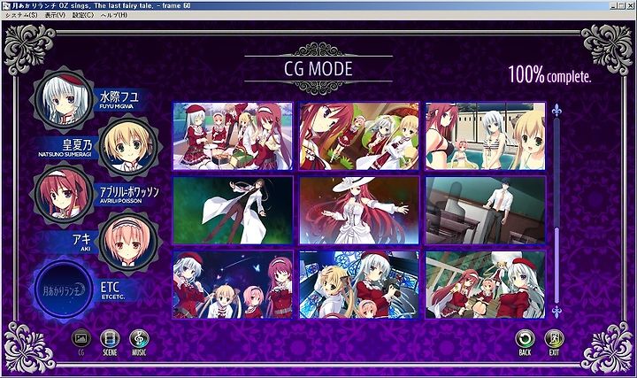This screenshot has height=378, width=637.
Task: Click the アキ name label
Action: (81, 239)
